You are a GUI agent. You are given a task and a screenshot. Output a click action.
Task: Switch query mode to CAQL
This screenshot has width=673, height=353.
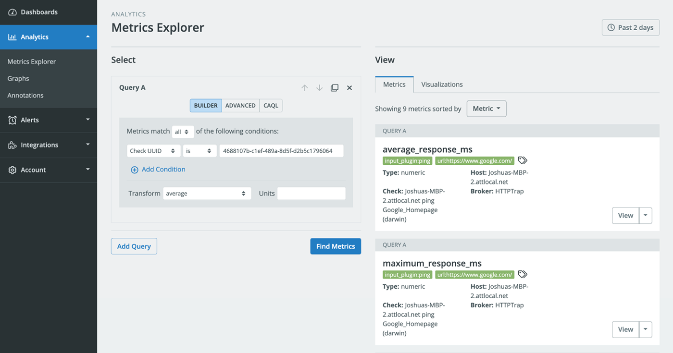(x=271, y=106)
